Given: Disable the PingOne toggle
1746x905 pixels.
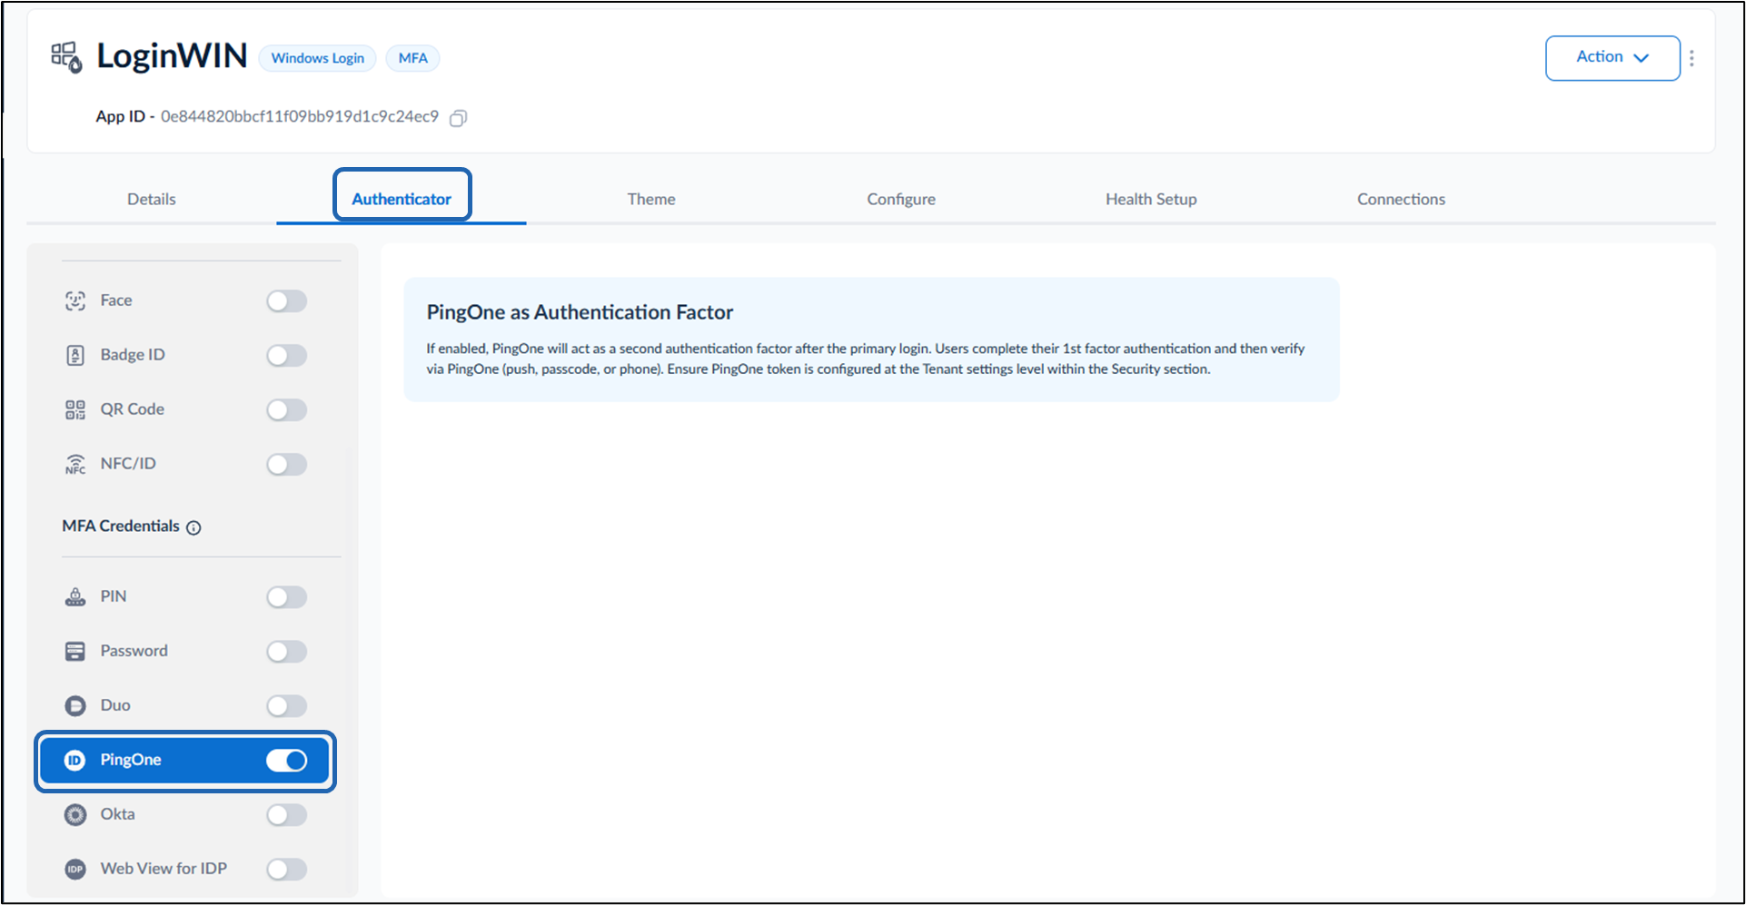Looking at the screenshot, I should pyautogui.click(x=287, y=760).
